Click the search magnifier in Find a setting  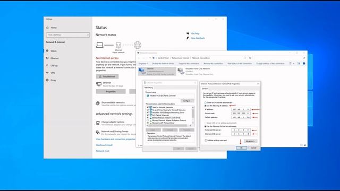[x=88, y=35]
